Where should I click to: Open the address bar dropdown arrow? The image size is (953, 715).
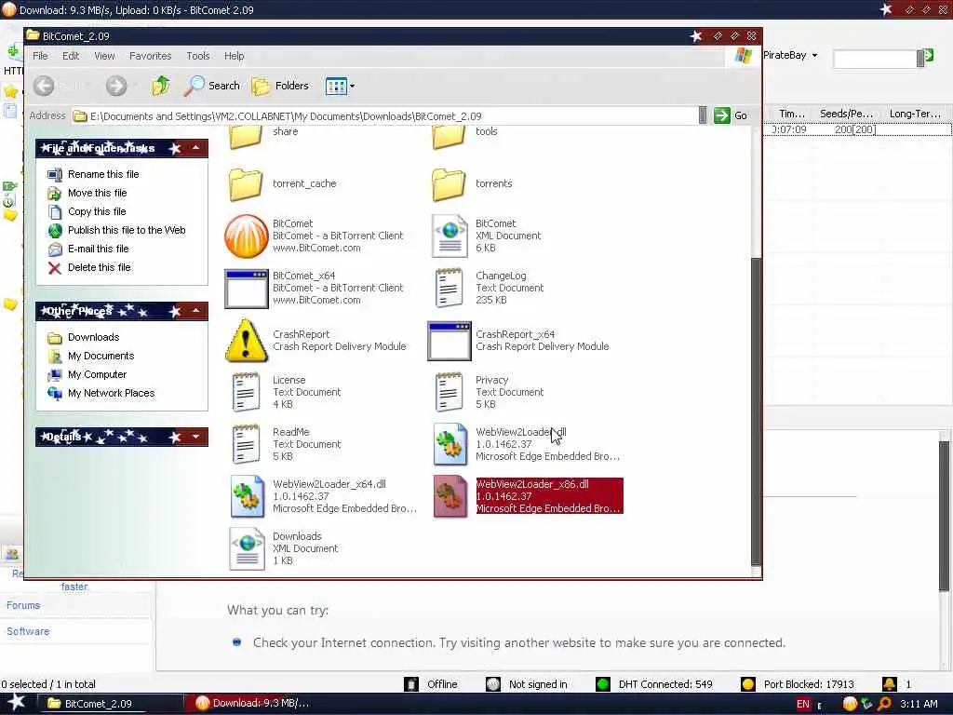tap(703, 115)
